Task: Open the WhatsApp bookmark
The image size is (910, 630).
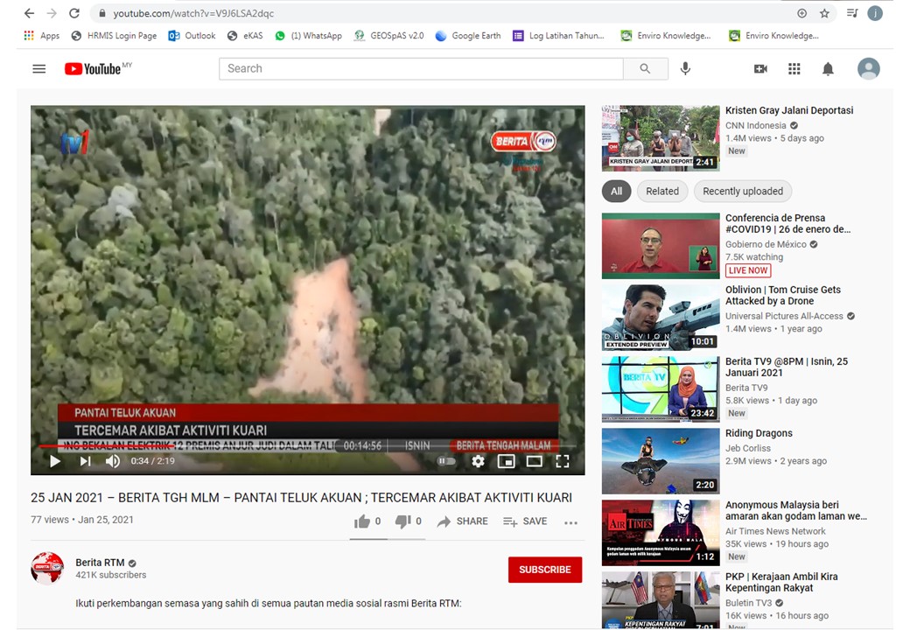Action: (x=308, y=35)
